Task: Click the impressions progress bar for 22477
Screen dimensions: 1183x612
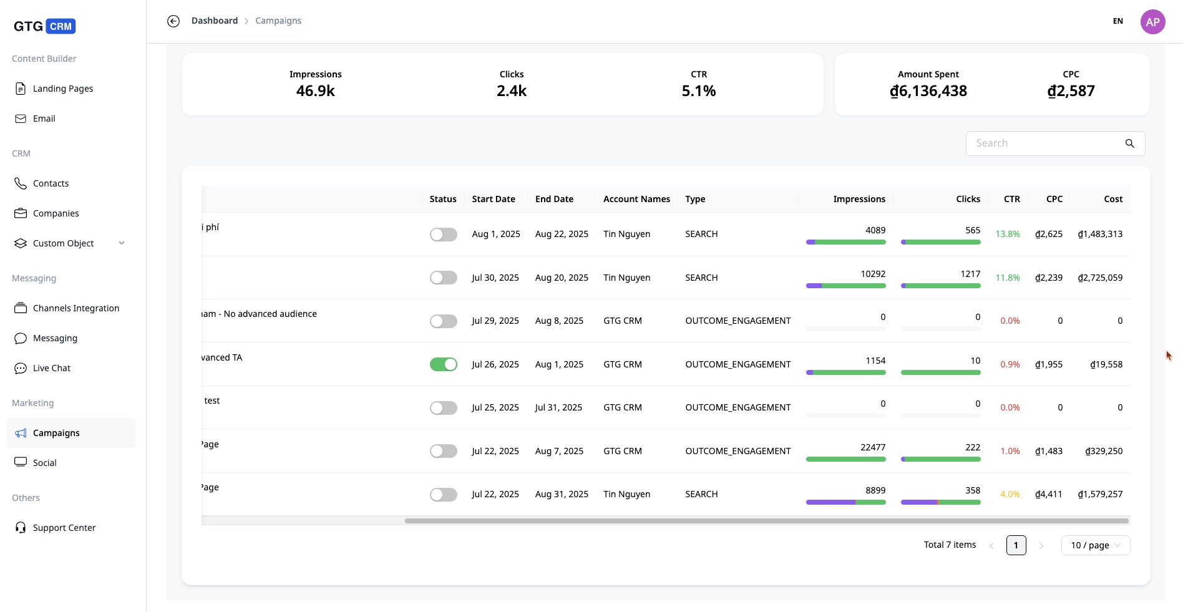Action: [x=846, y=459]
